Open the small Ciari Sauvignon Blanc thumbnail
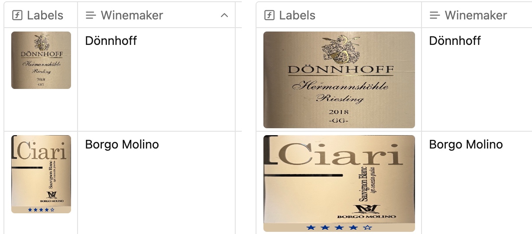532x234 pixels. click(x=41, y=174)
